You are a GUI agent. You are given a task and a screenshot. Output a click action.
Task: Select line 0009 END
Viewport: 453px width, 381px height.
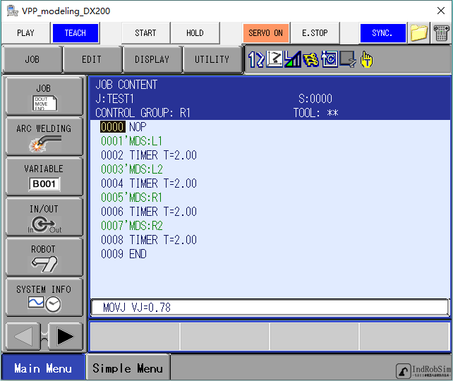pyautogui.click(x=123, y=254)
